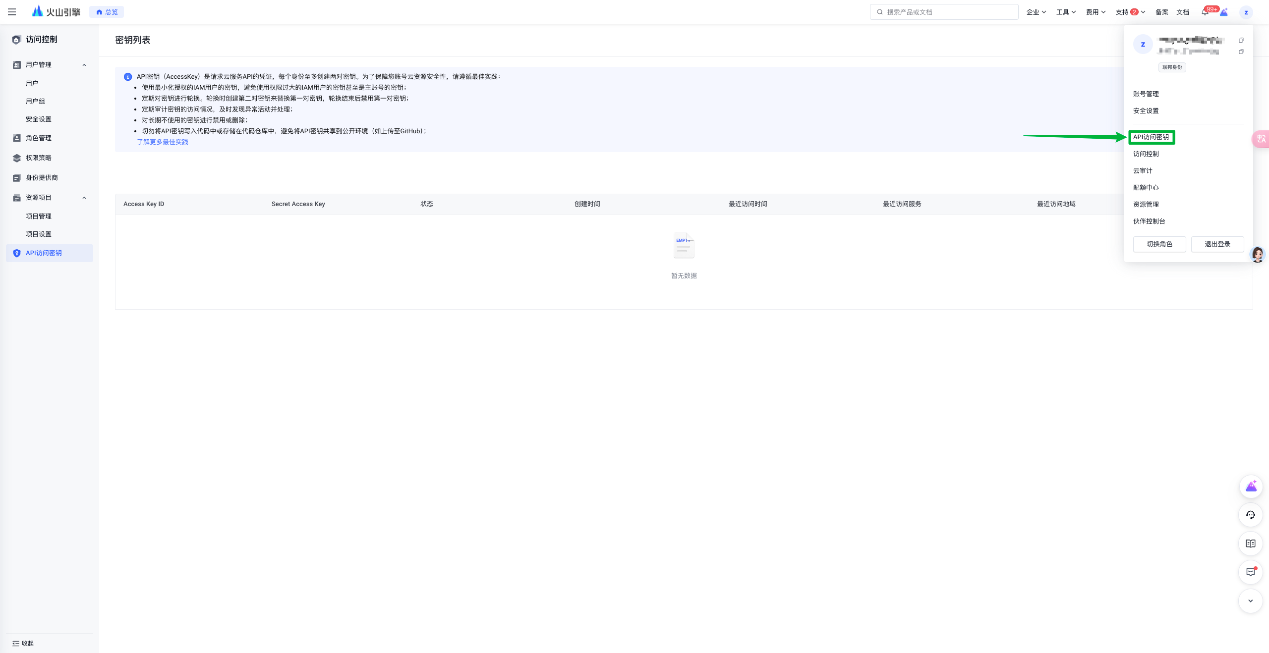
Task: Open the 了解更多最佳实践 link
Action: coord(163,142)
